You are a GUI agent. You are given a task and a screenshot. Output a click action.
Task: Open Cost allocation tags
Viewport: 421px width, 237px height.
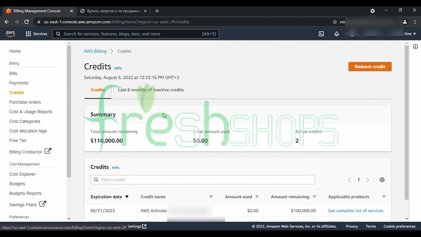point(28,131)
